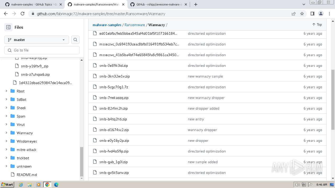Jump to Top of page
The image size is (335, 188).
pyautogui.click(x=317, y=25)
